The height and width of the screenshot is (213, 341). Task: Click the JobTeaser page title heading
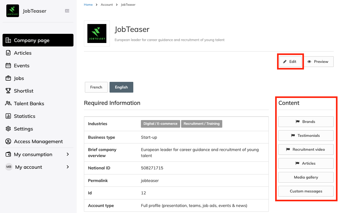point(132,29)
